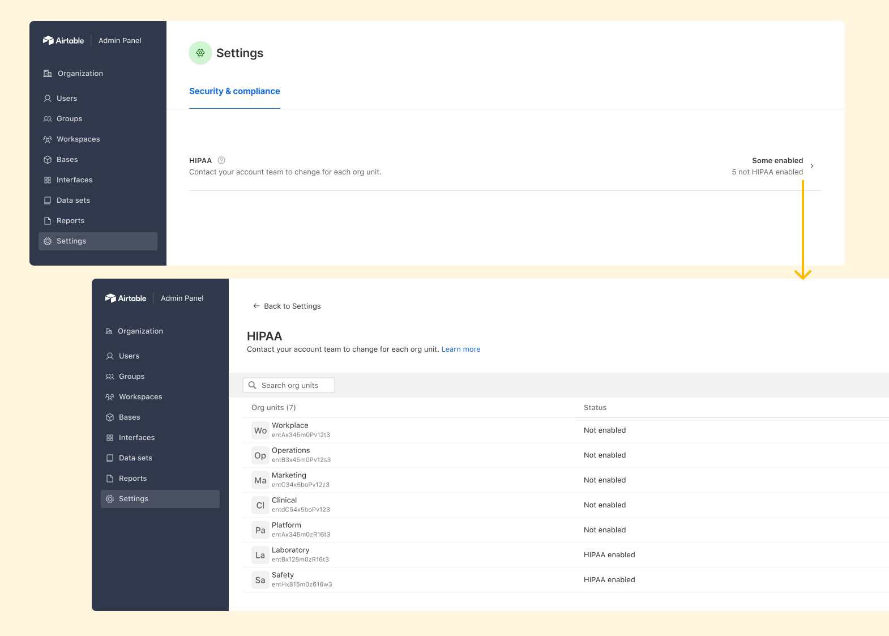The height and width of the screenshot is (636, 889).
Task: Click green Settings gear badge beside title
Action: pos(200,53)
